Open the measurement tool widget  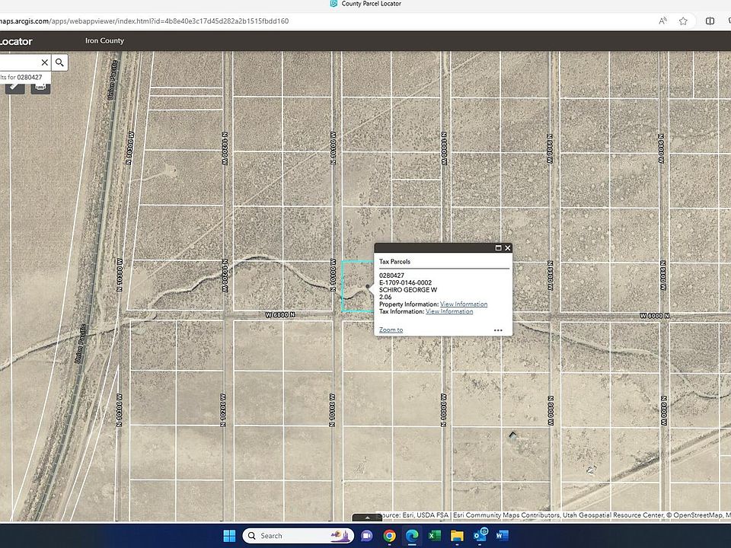(15, 87)
